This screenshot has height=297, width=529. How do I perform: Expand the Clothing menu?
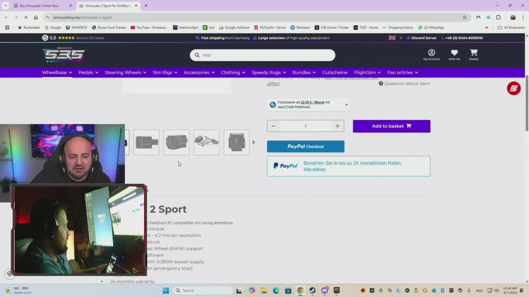click(233, 73)
